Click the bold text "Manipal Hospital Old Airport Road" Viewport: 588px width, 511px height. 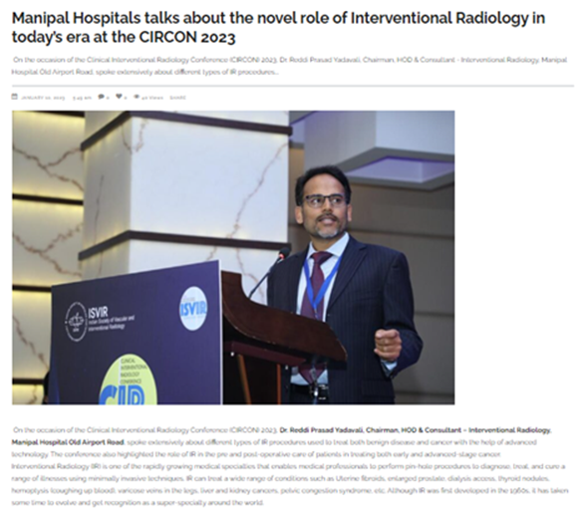tap(68, 442)
